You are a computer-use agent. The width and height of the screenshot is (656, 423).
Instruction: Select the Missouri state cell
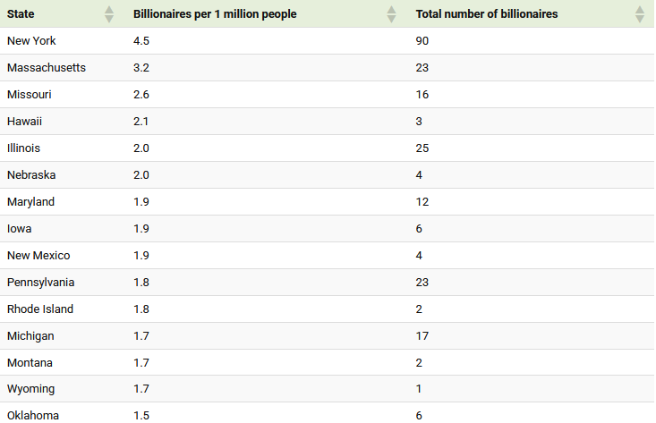pyautogui.click(x=30, y=95)
